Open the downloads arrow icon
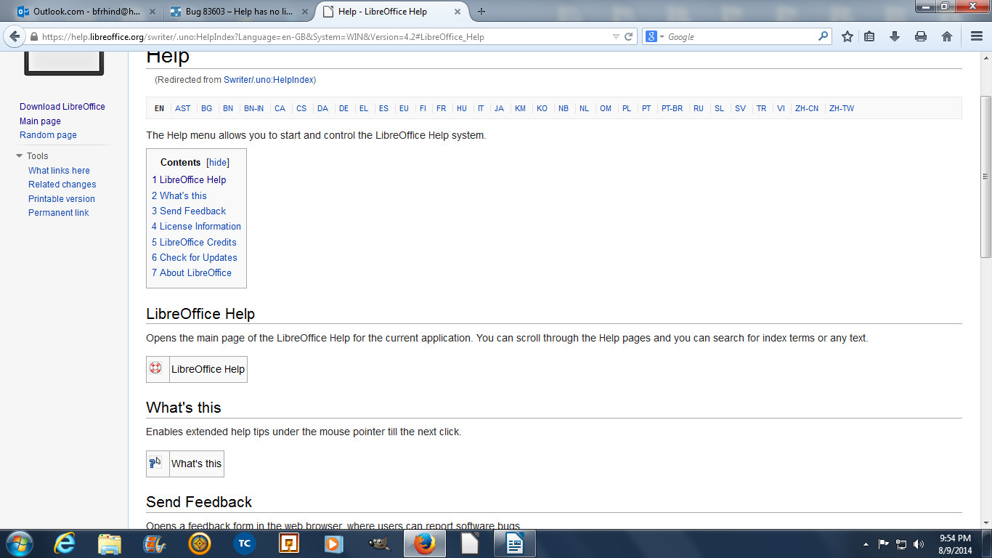 tap(895, 37)
